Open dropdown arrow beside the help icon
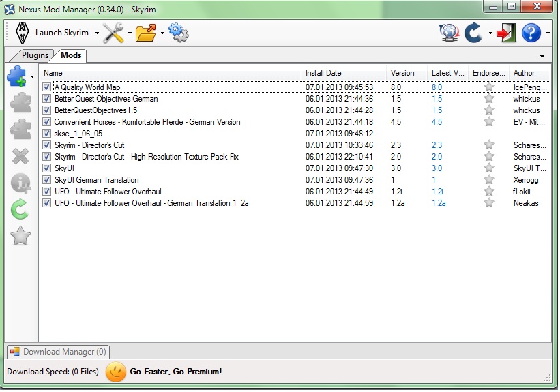Image resolution: width=560 pixels, height=392 pixels. click(x=547, y=33)
